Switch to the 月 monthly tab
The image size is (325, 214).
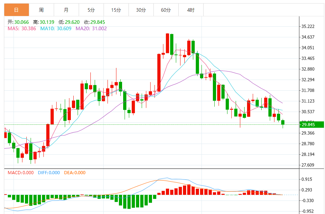pos(66,10)
